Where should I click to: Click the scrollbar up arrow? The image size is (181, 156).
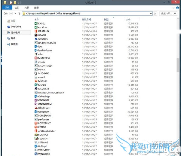click(178, 19)
